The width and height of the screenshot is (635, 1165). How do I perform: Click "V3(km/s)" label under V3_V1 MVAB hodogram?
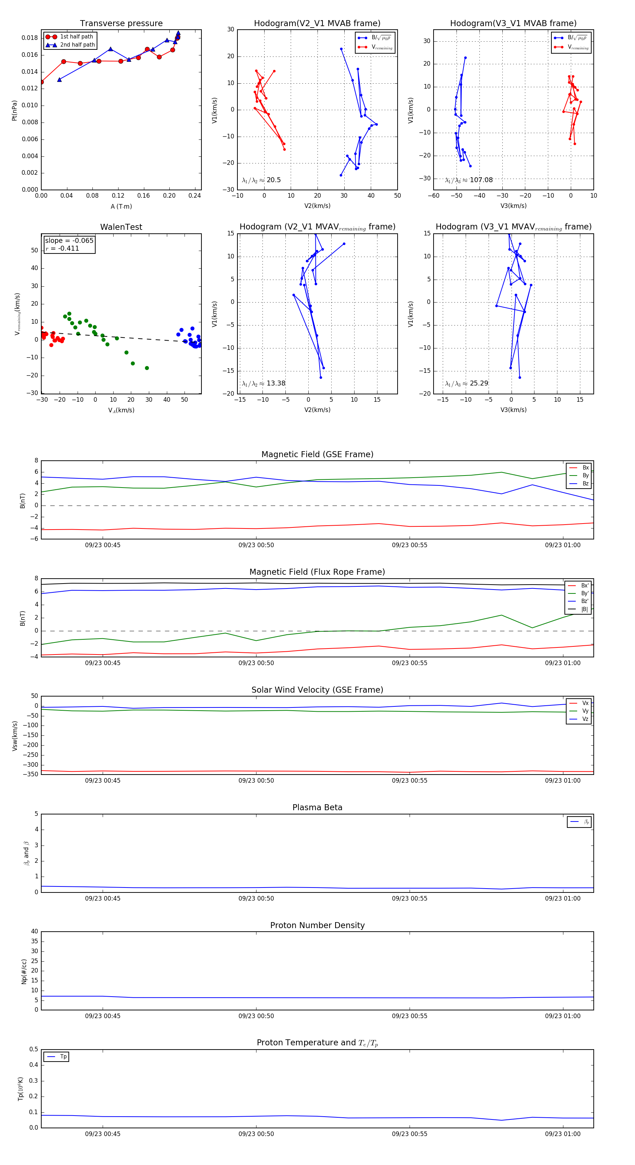pyautogui.click(x=513, y=206)
